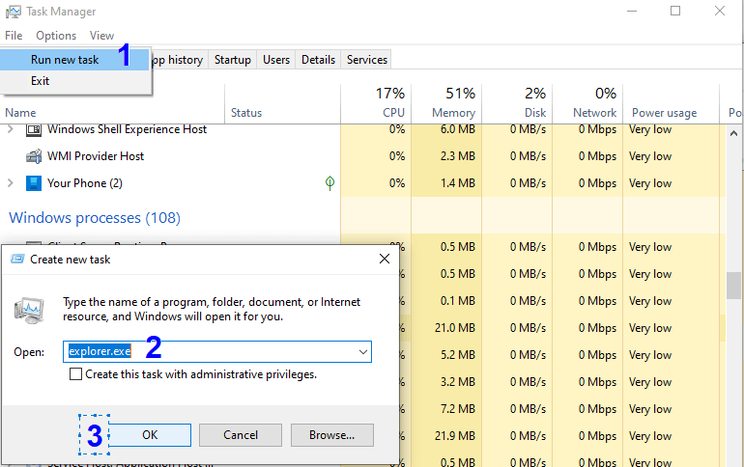Click the Browse... button
The height and width of the screenshot is (467, 744).
click(332, 435)
